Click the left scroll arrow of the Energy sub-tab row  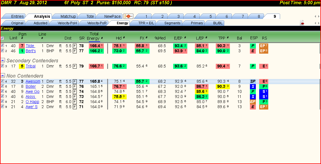click(316, 23)
